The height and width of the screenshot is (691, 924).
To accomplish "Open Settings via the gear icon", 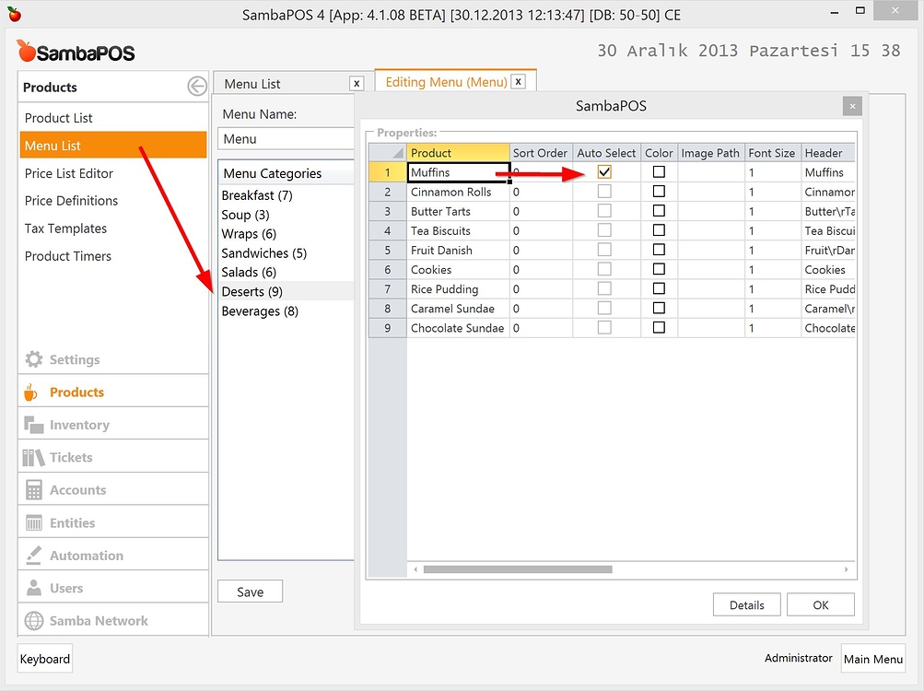I will tap(33, 359).
